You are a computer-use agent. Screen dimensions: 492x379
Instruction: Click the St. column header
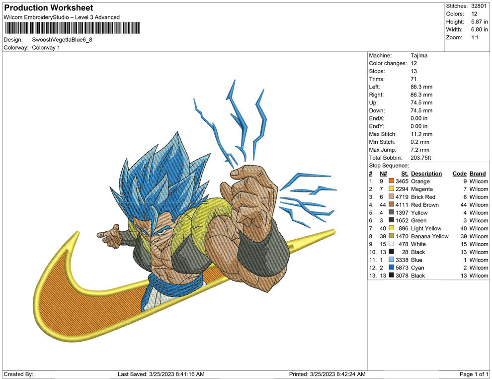pyautogui.click(x=405, y=174)
